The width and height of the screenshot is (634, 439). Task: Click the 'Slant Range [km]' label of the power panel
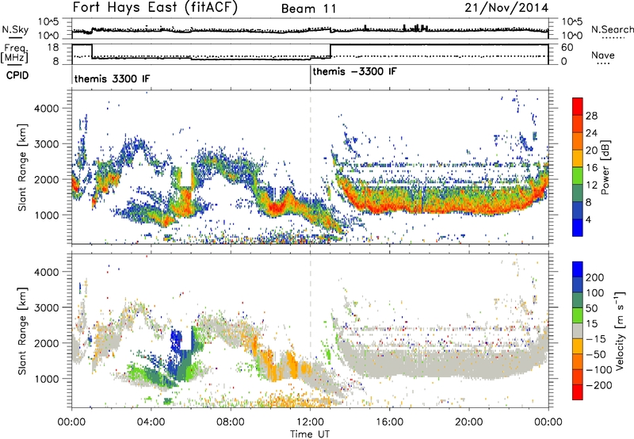[x=22, y=167]
